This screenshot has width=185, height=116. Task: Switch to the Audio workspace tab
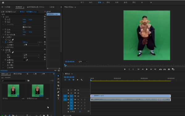[x=125, y=2]
